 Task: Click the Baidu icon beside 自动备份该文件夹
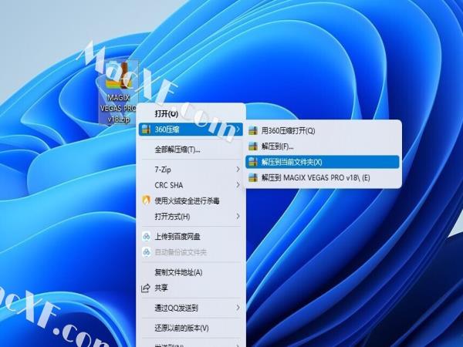click(x=147, y=252)
